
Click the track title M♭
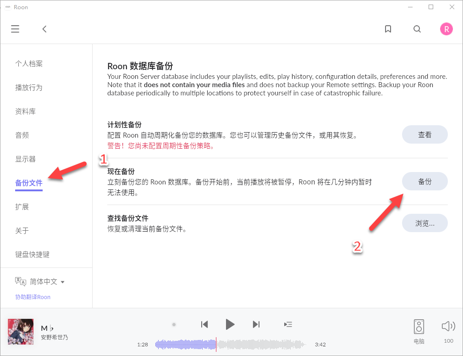(47, 328)
